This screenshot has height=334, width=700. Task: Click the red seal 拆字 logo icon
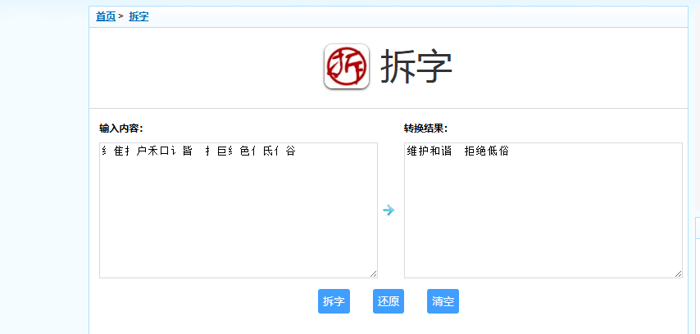click(347, 66)
